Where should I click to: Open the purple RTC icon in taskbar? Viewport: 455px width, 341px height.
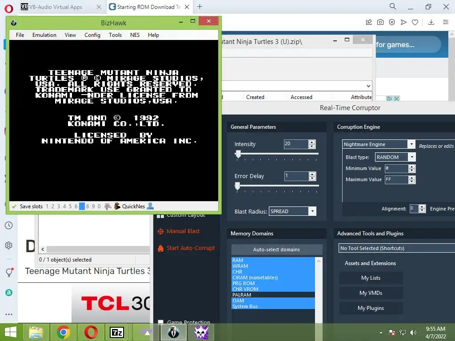tap(201, 332)
